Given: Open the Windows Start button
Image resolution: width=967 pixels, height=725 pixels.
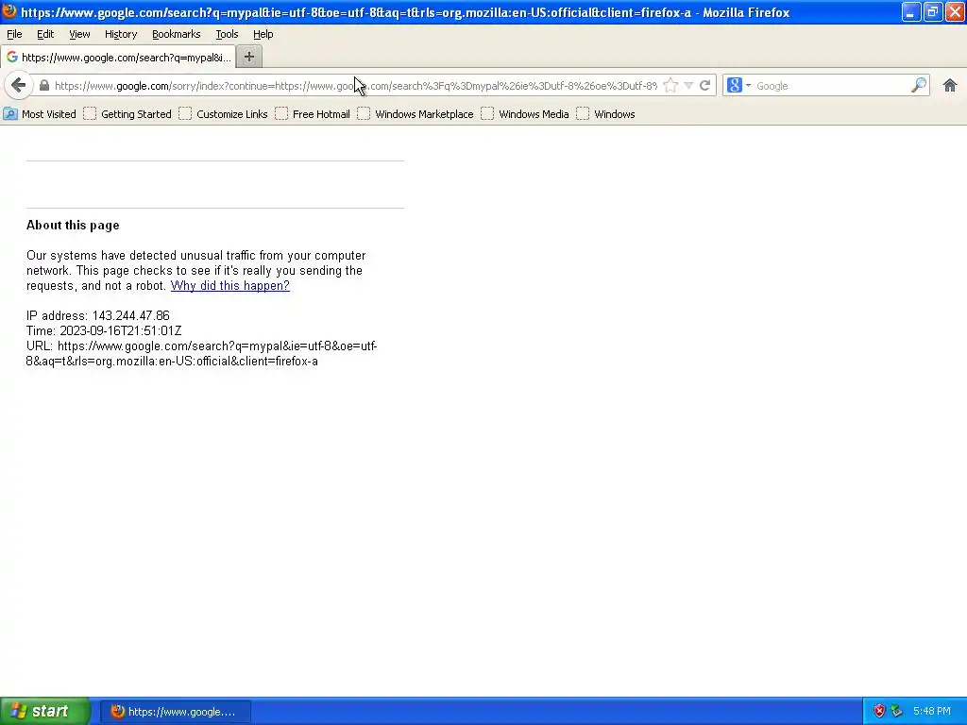Looking at the screenshot, I should (45, 711).
